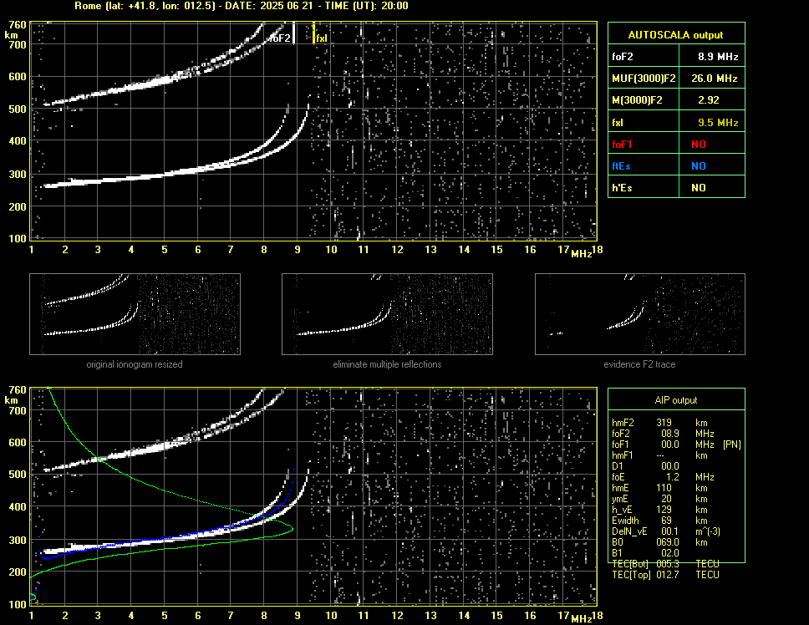Select the h'Es label
The width and height of the screenshot is (809, 625).
coord(622,188)
